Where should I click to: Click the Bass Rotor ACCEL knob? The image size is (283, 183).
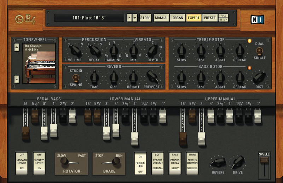click(x=220, y=77)
